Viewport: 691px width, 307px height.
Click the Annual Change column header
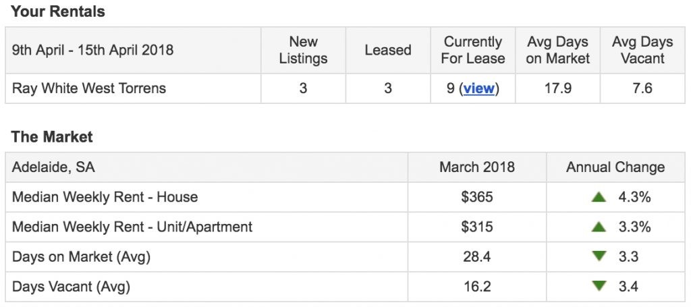(x=615, y=167)
